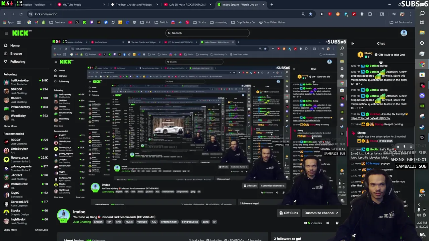
Task: Select the entertainment stream tag
Action: click(169, 222)
